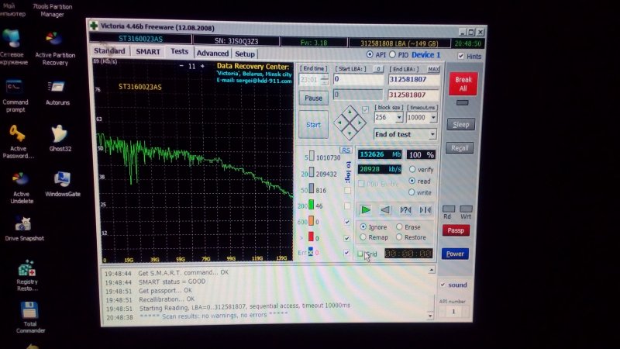
Task: Toggle the Grid checkbox
Action: [360, 254]
